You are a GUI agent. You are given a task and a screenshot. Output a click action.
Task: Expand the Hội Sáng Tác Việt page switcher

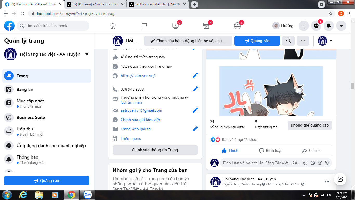click(x=87, y=54)
